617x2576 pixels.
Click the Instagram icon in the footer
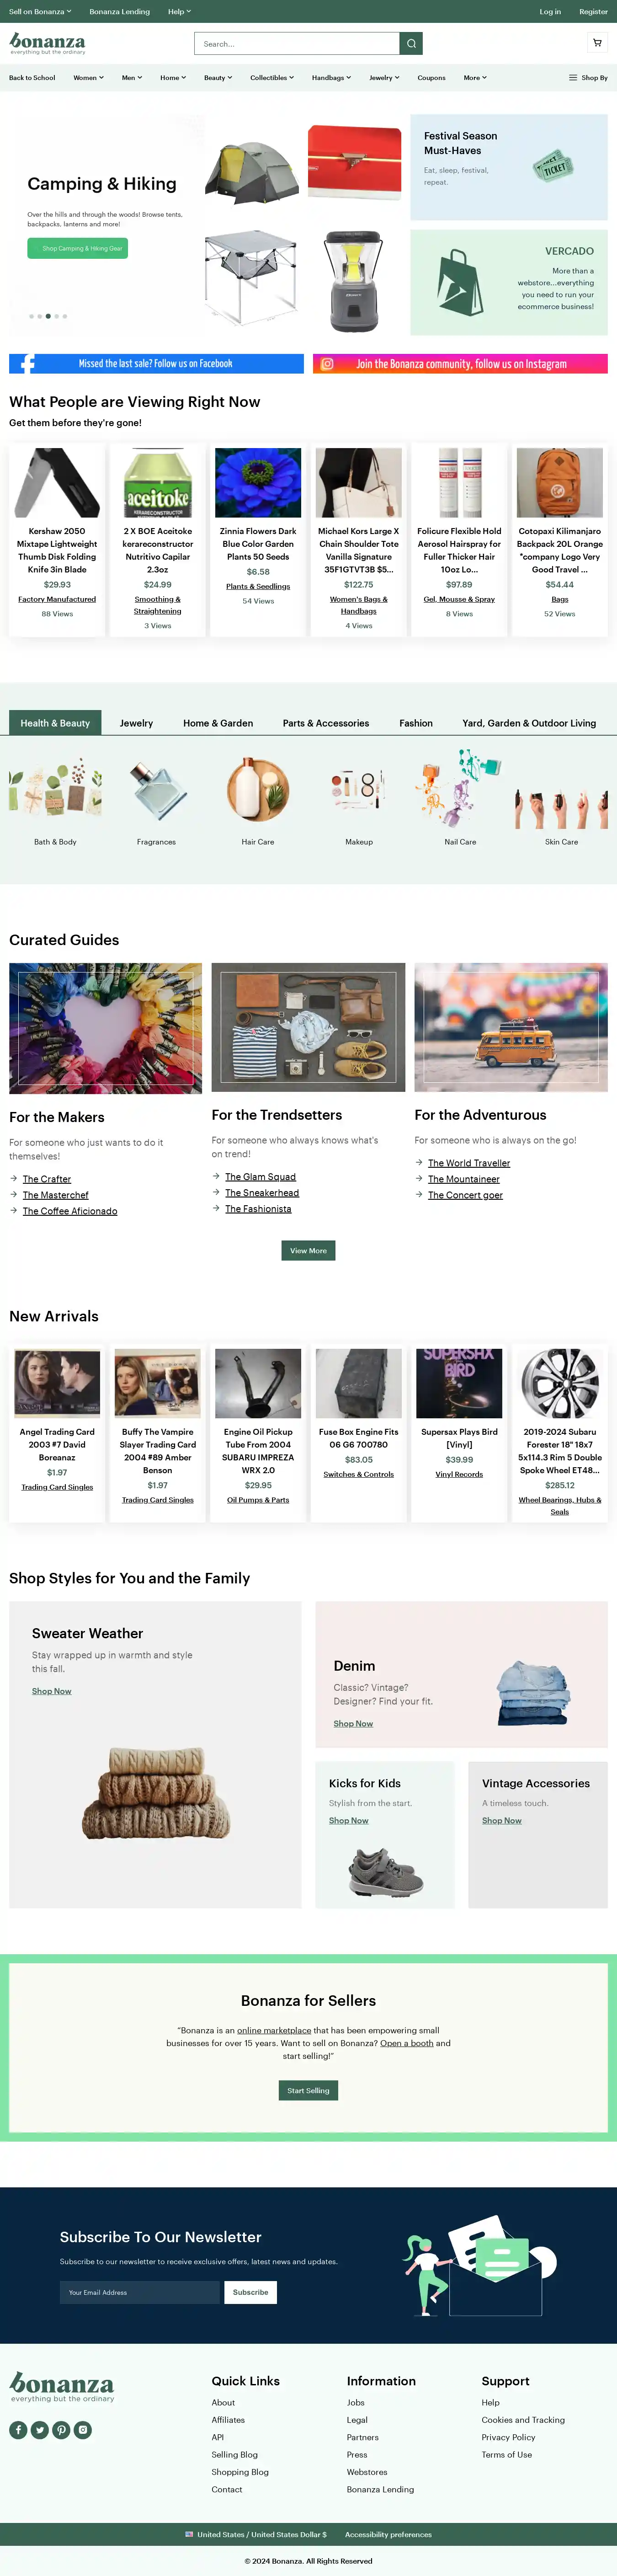point(83,2430)
